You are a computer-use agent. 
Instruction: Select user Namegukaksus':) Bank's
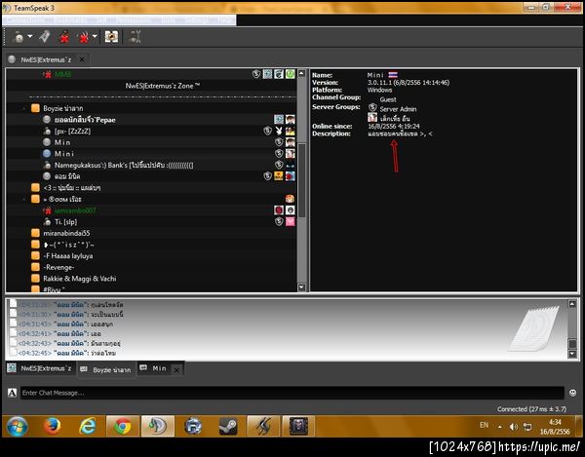click(x=124, y=165)
